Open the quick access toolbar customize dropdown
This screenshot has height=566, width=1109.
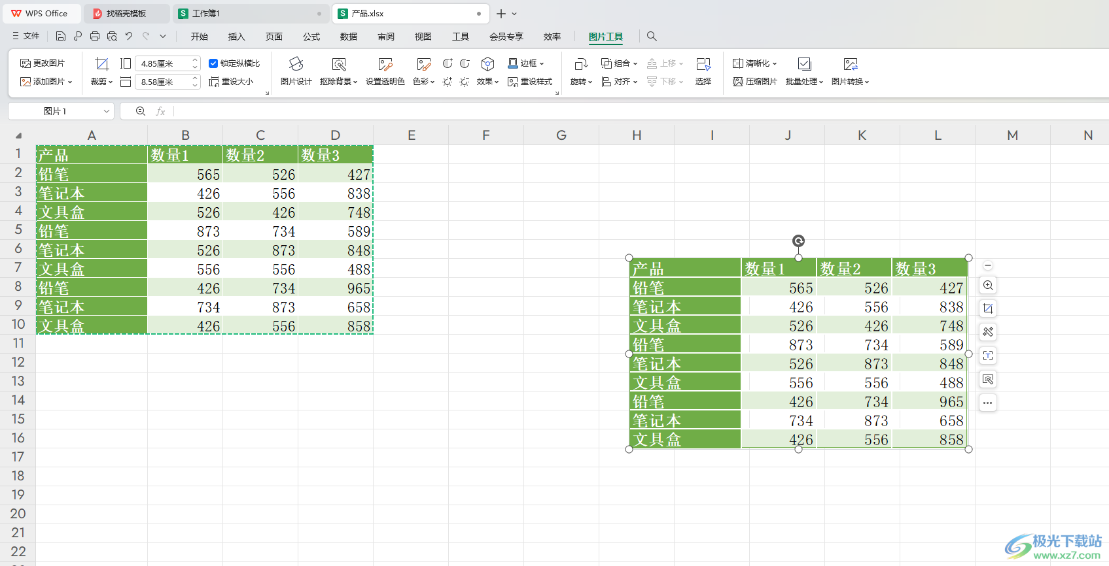163,37
